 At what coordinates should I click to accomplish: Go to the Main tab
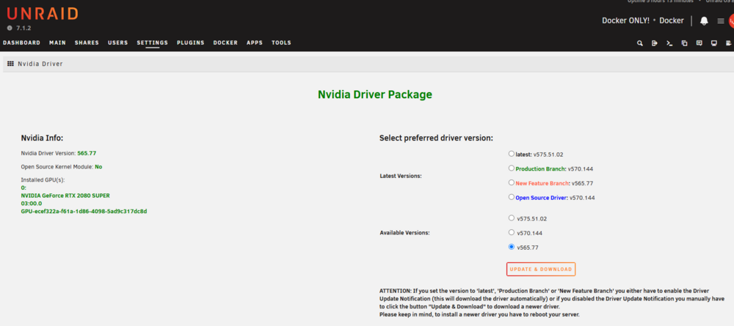(57, 42)
